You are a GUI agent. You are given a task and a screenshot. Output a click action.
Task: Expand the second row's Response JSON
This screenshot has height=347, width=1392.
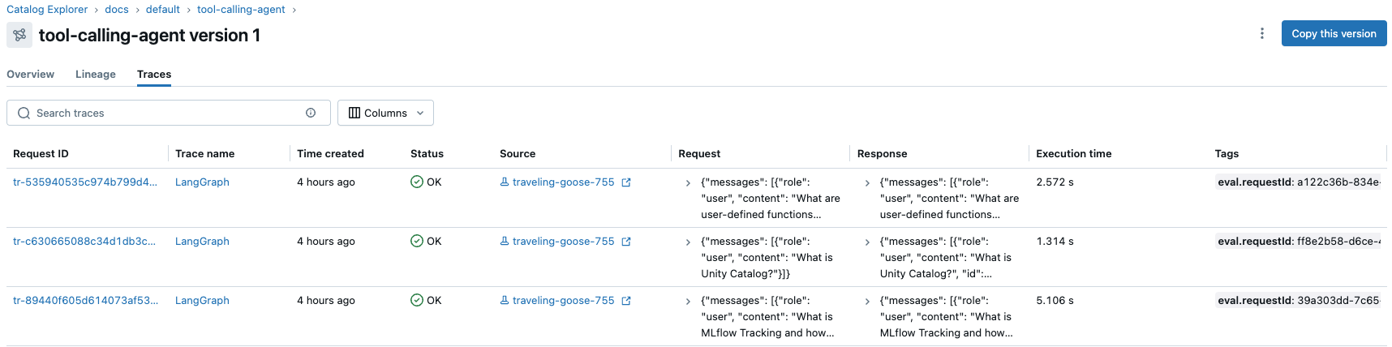tap(867, 242)
